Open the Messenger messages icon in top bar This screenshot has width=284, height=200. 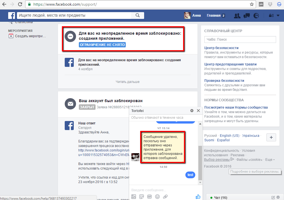pyautogui.click(x=246, y=16)
